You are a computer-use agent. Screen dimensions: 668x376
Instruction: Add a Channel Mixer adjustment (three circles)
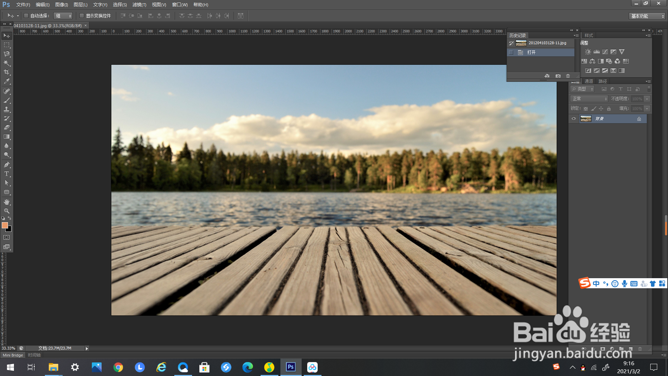tap(617, 61)
